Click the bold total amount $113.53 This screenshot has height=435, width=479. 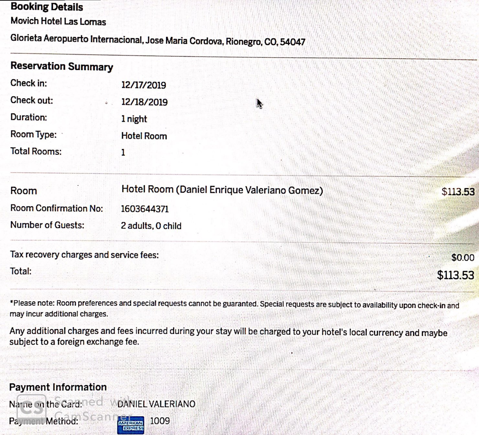455,275
